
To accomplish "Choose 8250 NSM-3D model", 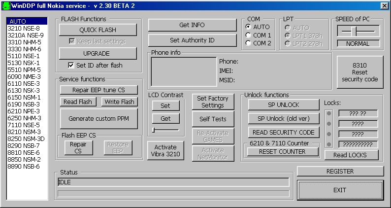I will coord(27,139).
